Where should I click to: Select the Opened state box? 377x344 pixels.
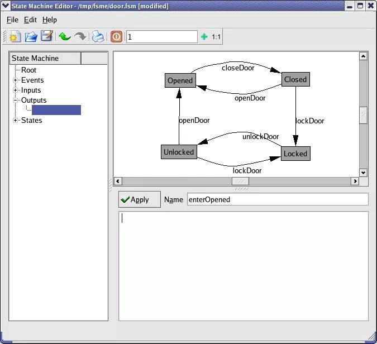(180, 80)
